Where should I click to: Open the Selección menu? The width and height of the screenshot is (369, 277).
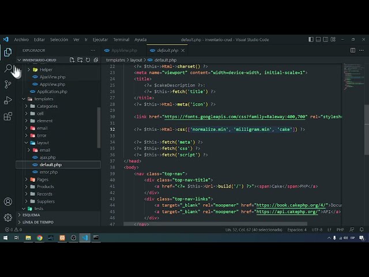pos(59,40)
